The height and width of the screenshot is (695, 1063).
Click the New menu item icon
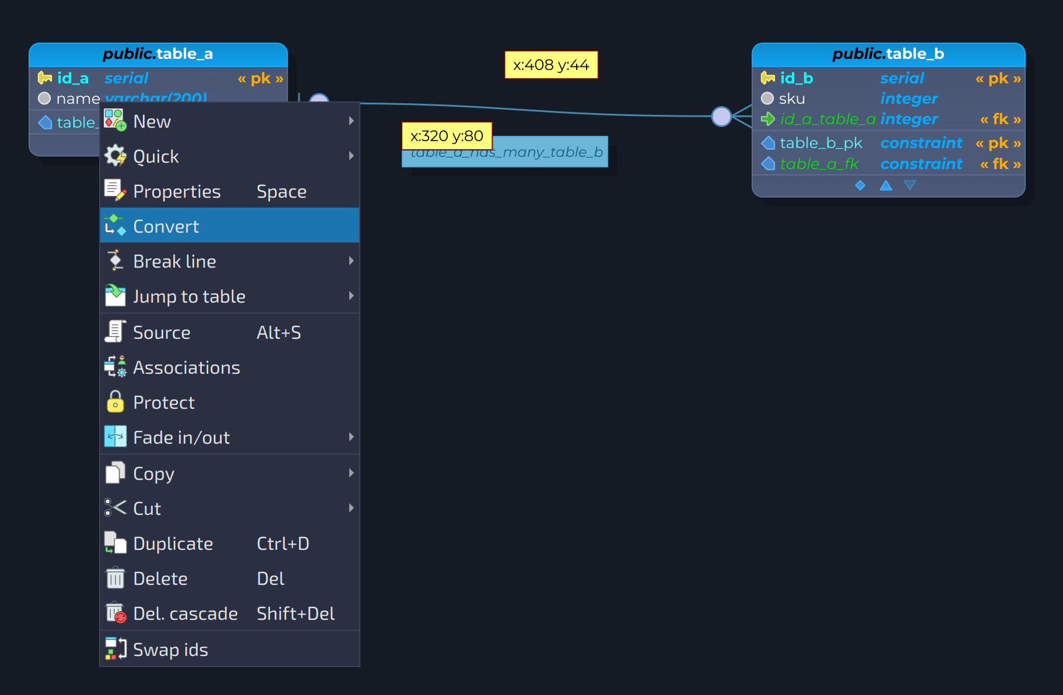(x=115, y=121)
